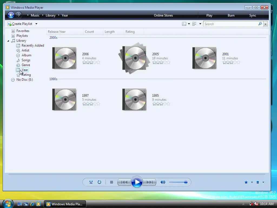Open the Windows Start orb

click(x=8, y=204)
